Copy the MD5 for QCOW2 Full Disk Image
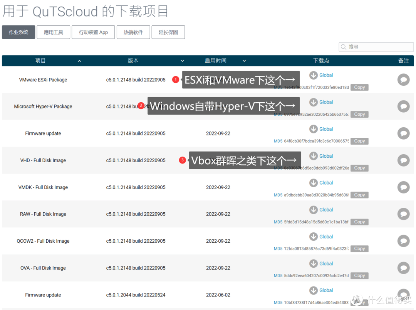Image resolution: width=416 pixels, height=310 pixels. point(359,248)
